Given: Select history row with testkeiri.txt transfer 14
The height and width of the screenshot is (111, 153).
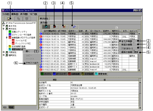Looking at the screenshot, I should click(x=89, y=64).
